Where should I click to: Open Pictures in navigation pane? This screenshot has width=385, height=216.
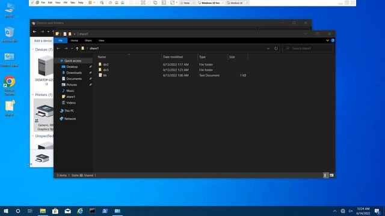point(72,85)
